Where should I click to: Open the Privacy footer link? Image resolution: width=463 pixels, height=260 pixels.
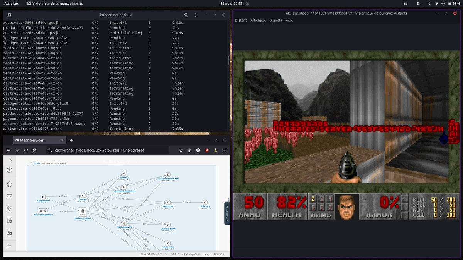coord(219,254)
